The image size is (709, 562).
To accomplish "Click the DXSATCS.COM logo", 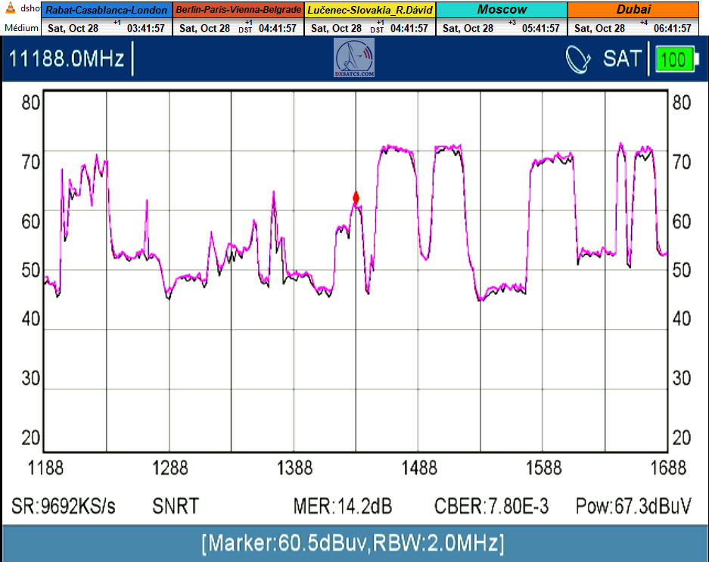I will pos(354,58).
